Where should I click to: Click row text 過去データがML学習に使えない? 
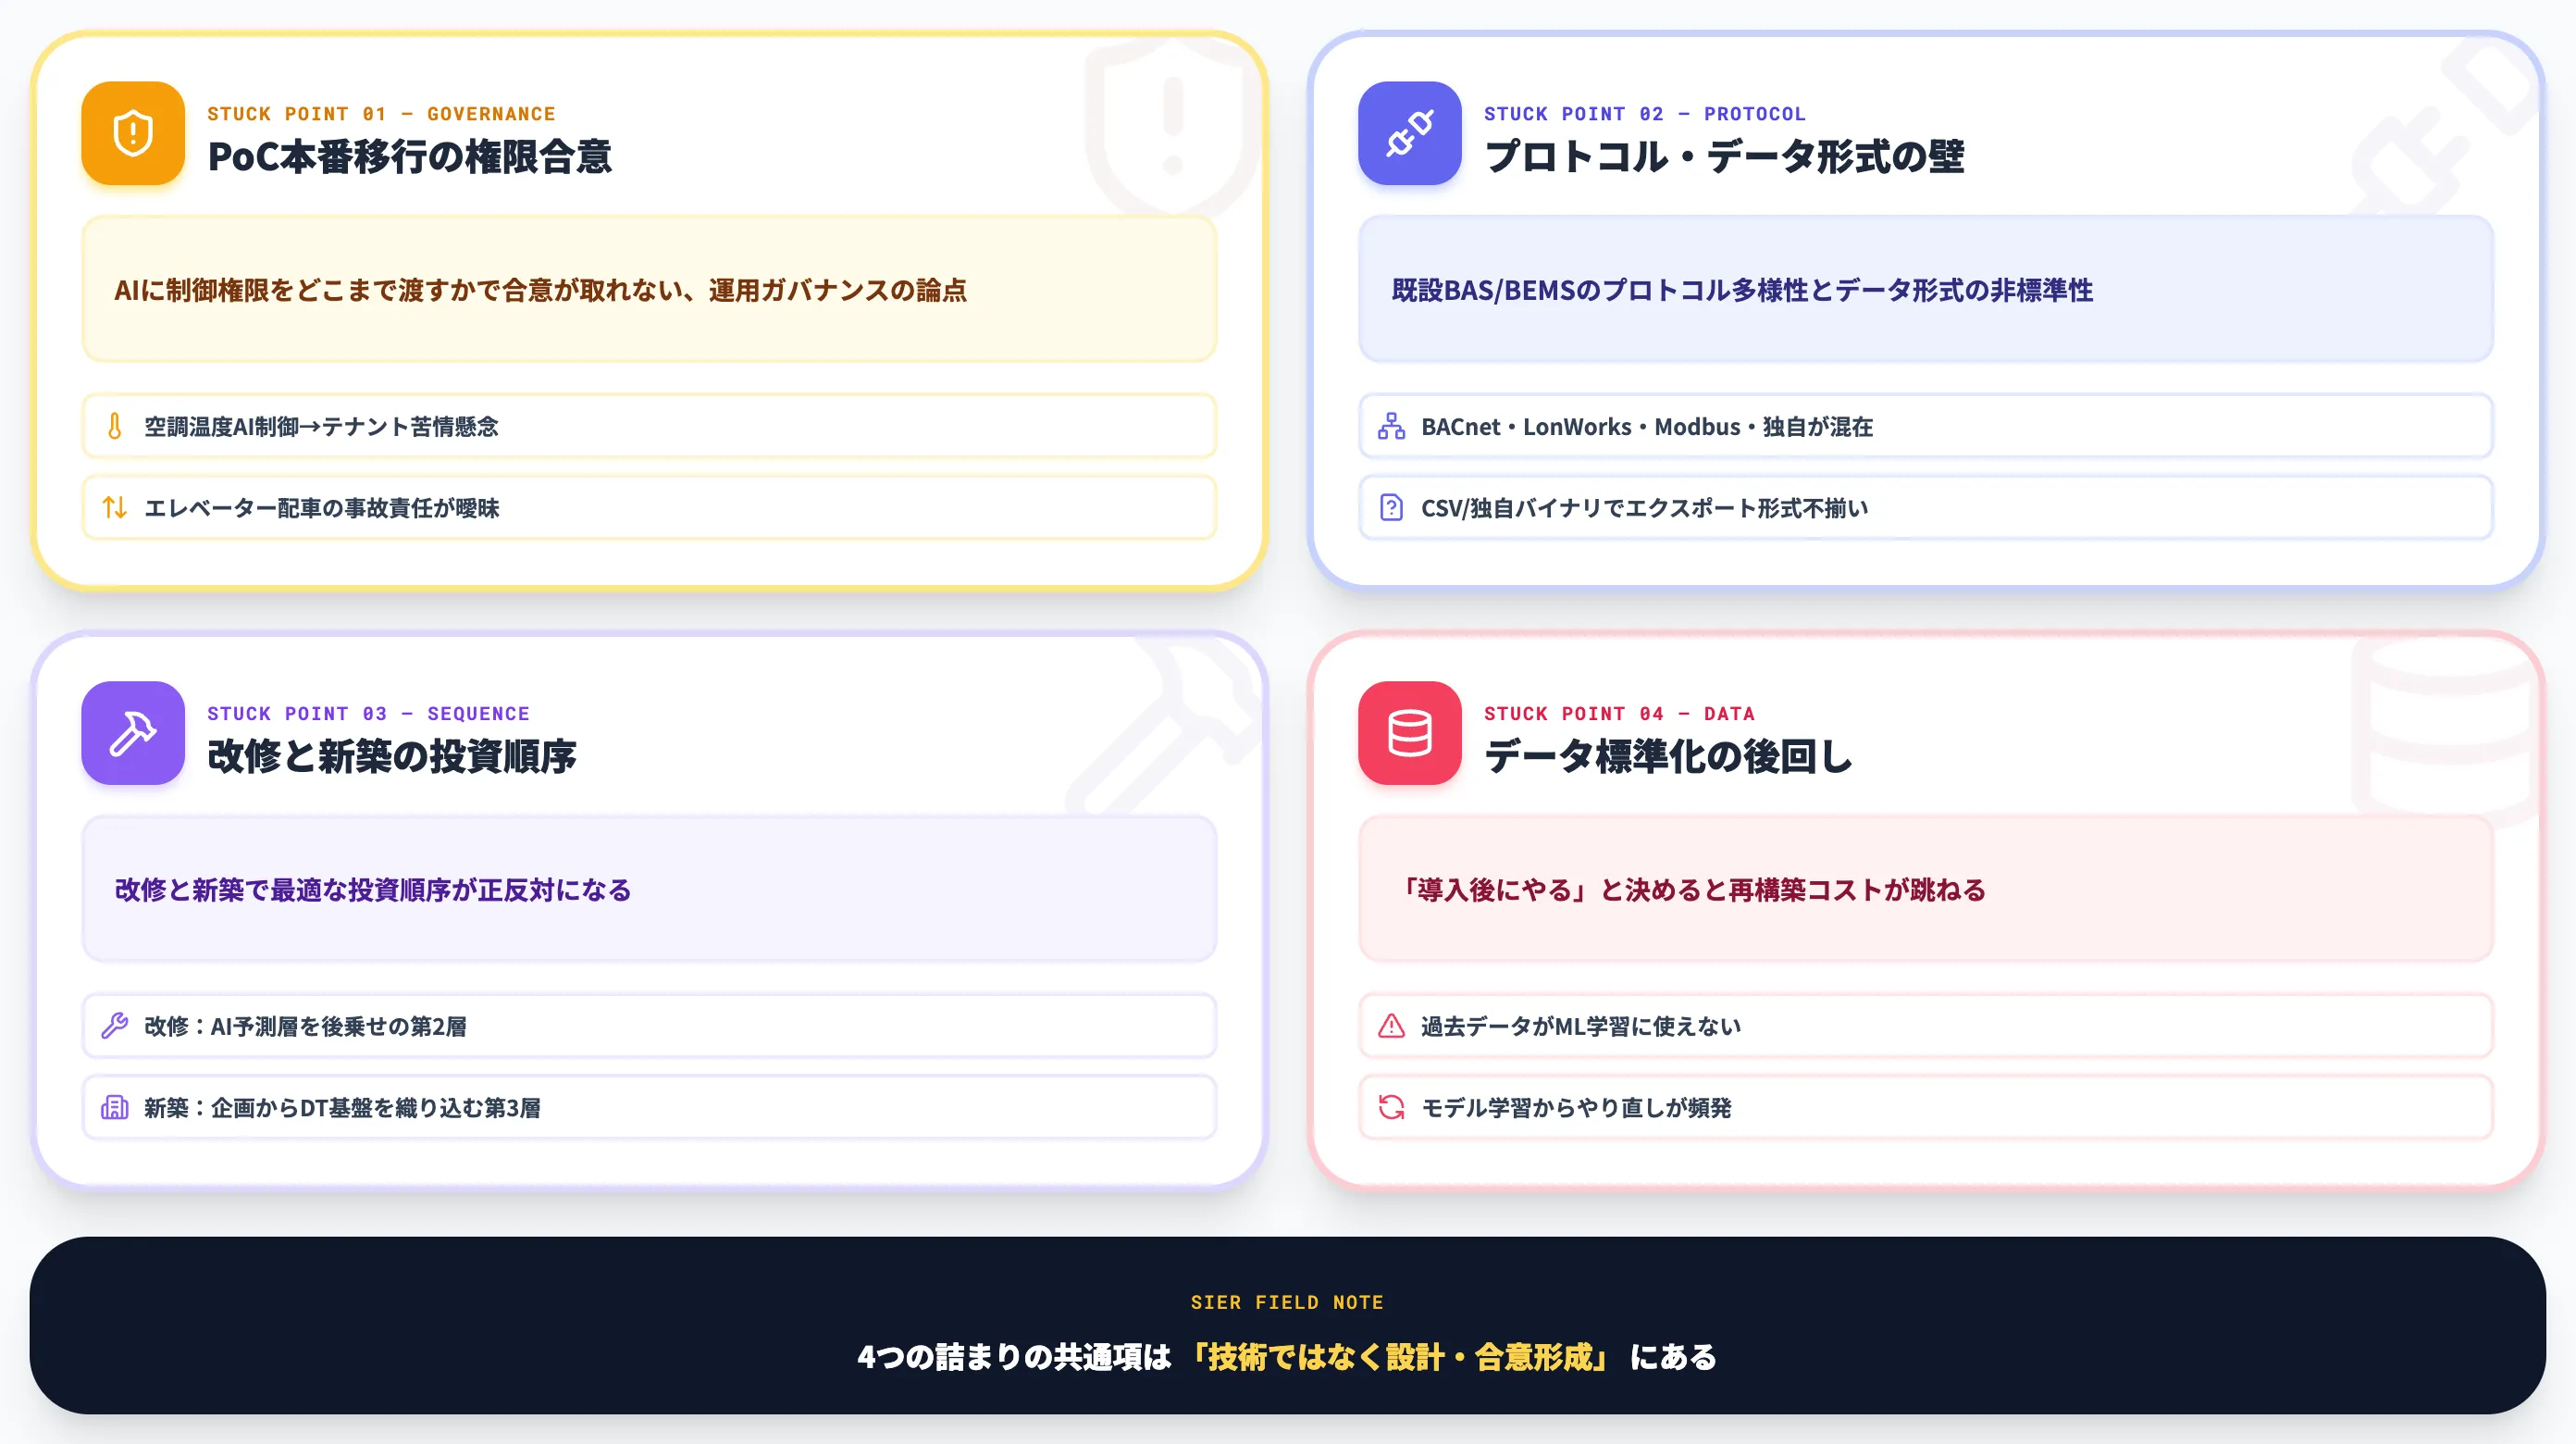pos(1581,1026)
